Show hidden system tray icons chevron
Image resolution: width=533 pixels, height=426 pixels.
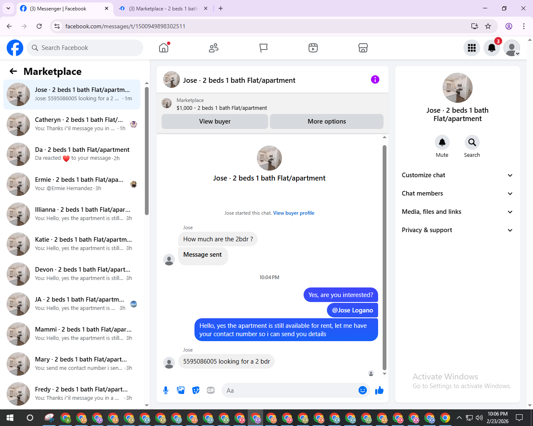(459, 418)
